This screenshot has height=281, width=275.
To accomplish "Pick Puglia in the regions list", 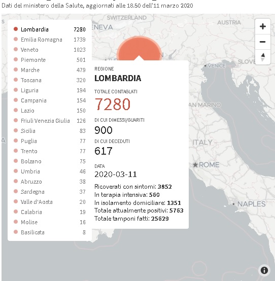I will pos(50,141).
